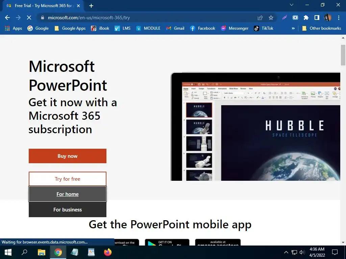Open the Other bookmarks folder
The width and height of the screenshot is (346, 259).
click(x=322, y=28)
